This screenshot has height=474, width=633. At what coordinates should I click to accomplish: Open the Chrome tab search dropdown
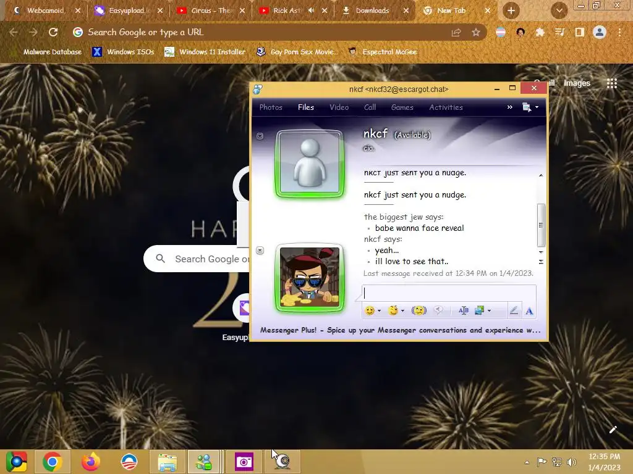tap(559, 11)
